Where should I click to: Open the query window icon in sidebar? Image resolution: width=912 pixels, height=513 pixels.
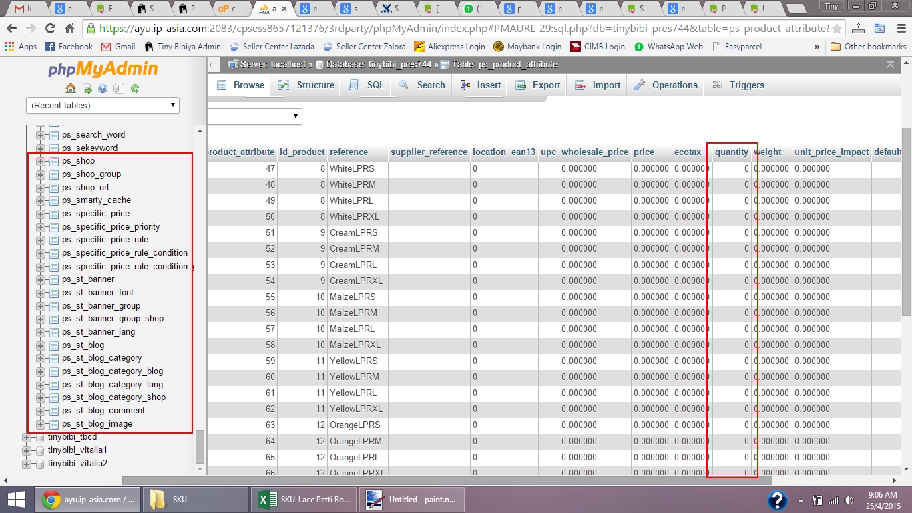87,89
